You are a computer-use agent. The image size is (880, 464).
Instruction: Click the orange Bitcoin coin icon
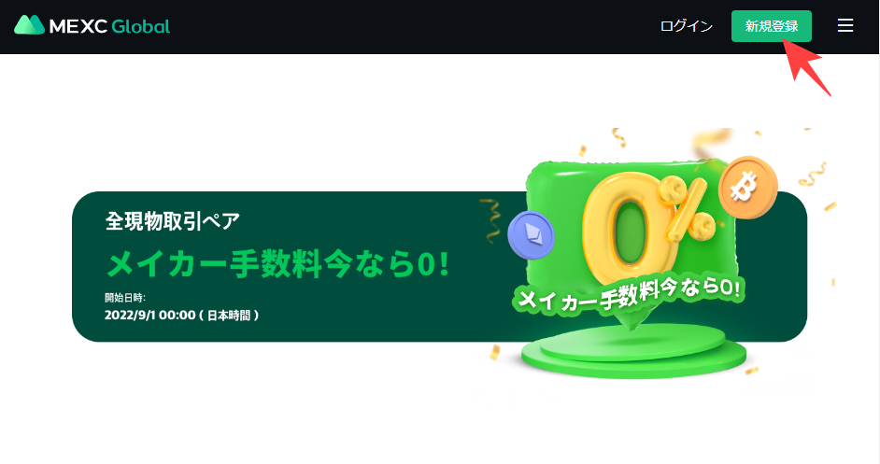click(747, 187)
